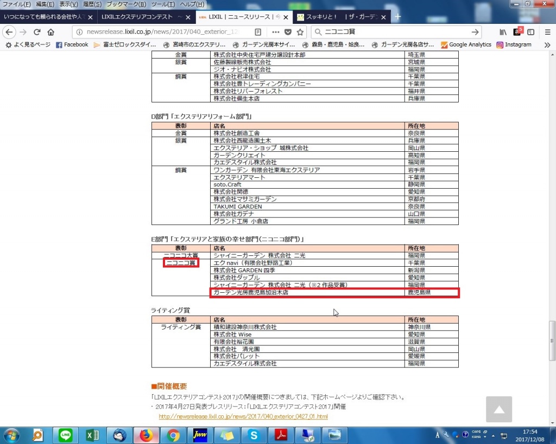Open 宮崎市のエクステリ bookmark
This screenshot has height=444, width=556.
[194, 44]
